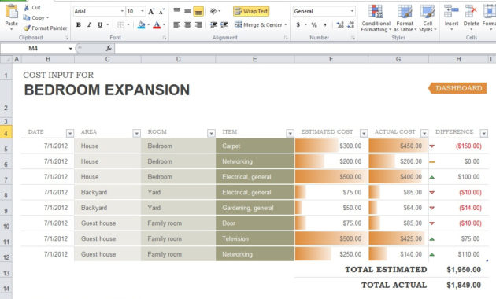Screen dimensions: 496x299
Task: Set top vertical alignment
Action: (x=177, y=11)
